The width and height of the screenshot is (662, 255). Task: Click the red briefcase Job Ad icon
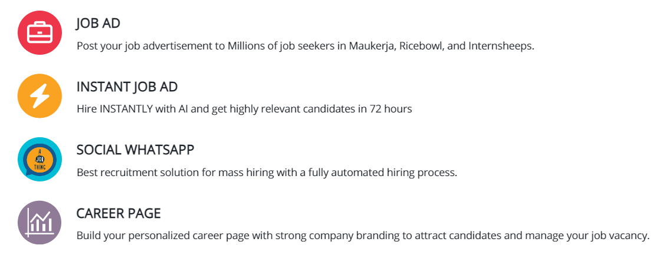40,32
